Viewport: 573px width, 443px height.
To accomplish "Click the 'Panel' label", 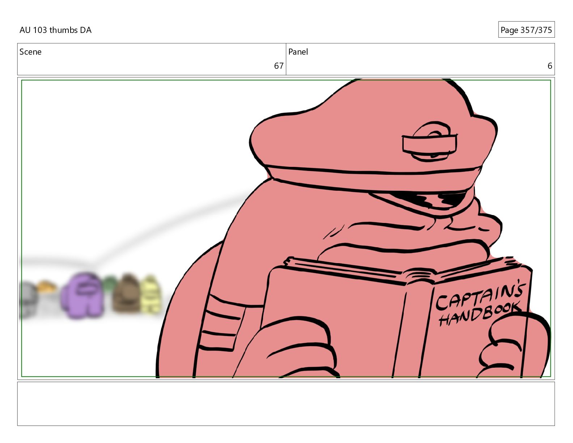I will pos(298,52).
